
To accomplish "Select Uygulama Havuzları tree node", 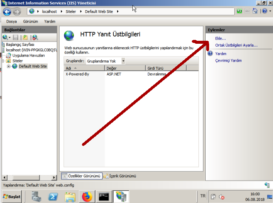I will pyautogui.click(x=29, y=55).
